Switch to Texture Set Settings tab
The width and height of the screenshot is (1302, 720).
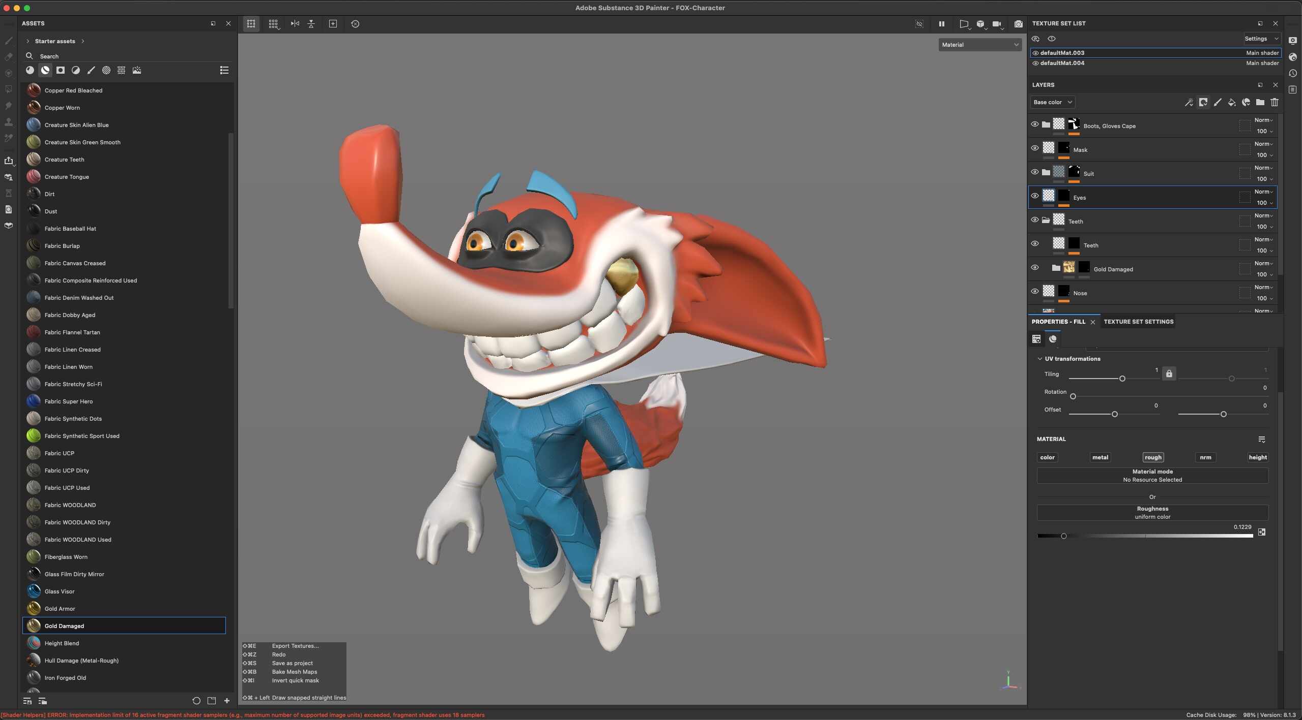pyautogui.click(x=1138, y=322)
